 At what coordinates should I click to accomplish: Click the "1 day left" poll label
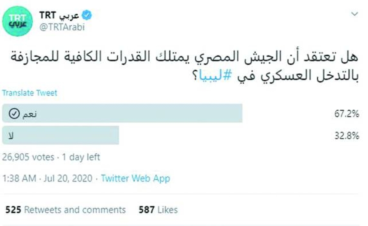pyautogui.click(x=80, y=157)
